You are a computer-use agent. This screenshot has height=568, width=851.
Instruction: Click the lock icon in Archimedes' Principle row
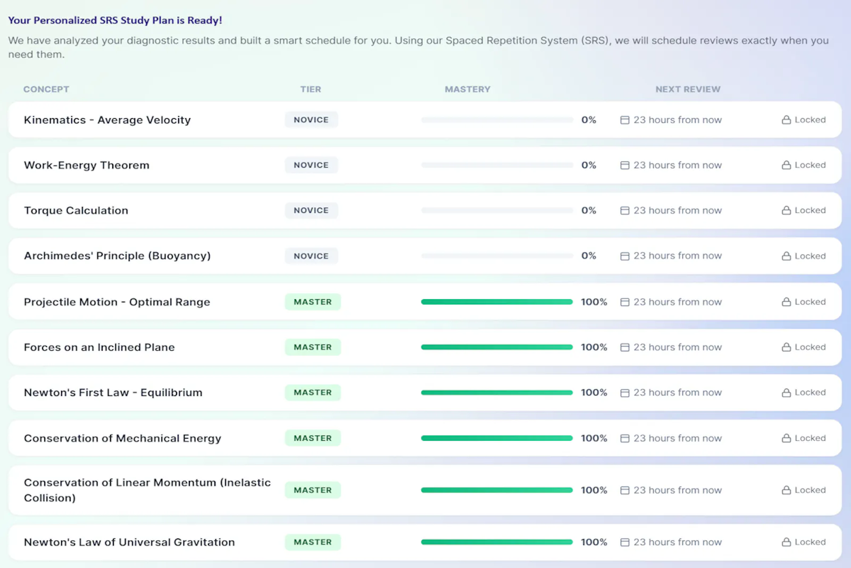[786, 256]
